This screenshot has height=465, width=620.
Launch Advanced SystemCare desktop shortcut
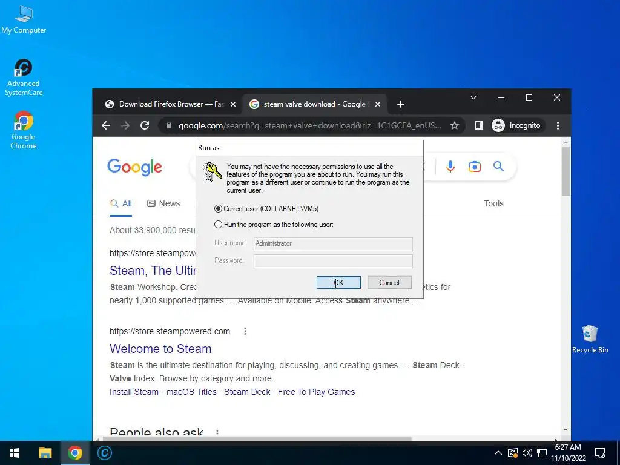24,77
